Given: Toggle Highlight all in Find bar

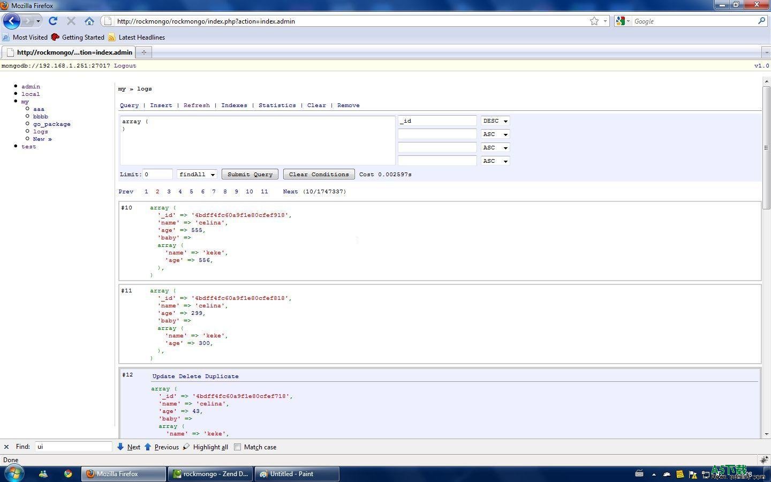Looking at the screenshot, I should tap(206, 447).
